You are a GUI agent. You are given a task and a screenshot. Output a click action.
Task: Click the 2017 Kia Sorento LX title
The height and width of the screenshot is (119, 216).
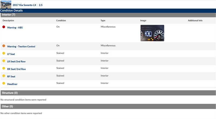point(24,5)
